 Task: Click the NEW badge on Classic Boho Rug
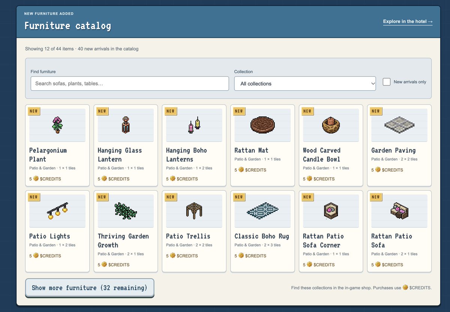(239, 197)
